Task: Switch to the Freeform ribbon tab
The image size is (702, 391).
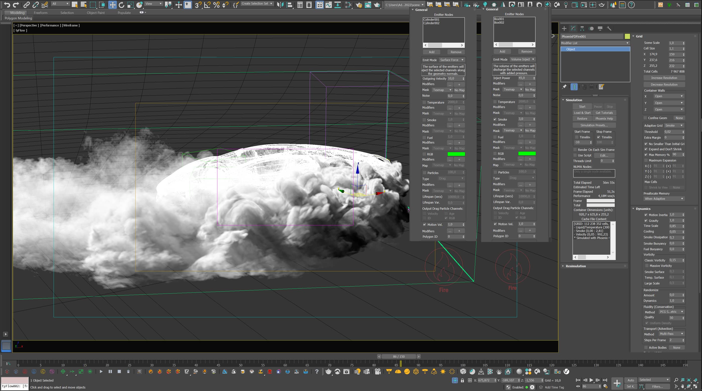Action: tap(41, 13)
